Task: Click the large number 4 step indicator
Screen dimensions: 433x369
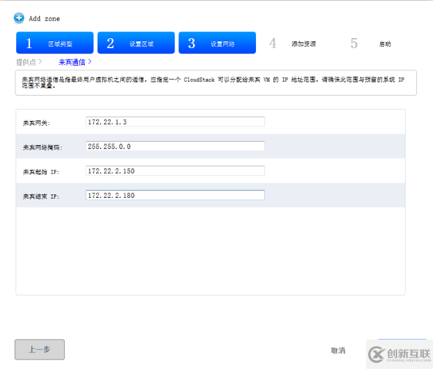Action: (273, 43)
